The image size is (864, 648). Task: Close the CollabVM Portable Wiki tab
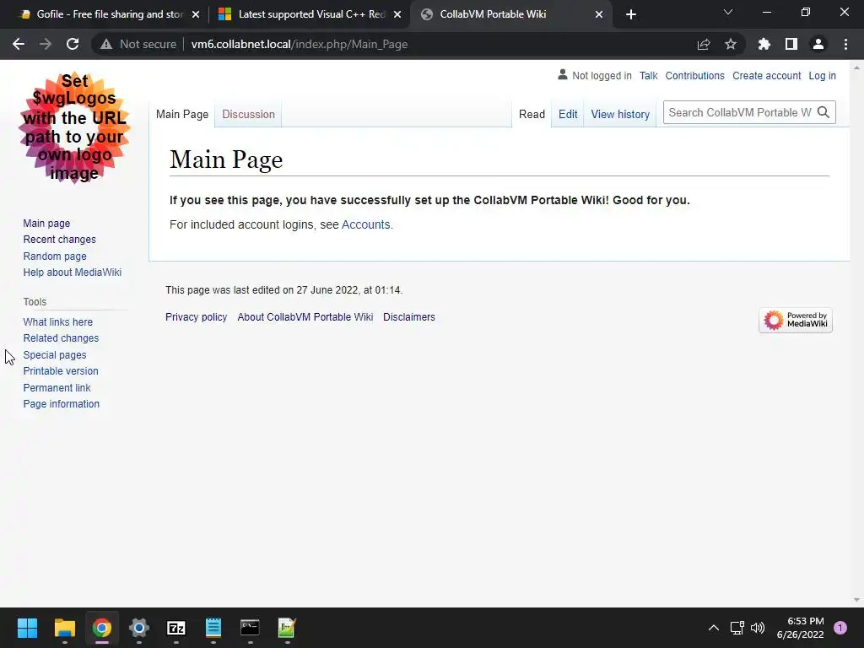coord(599,14)
